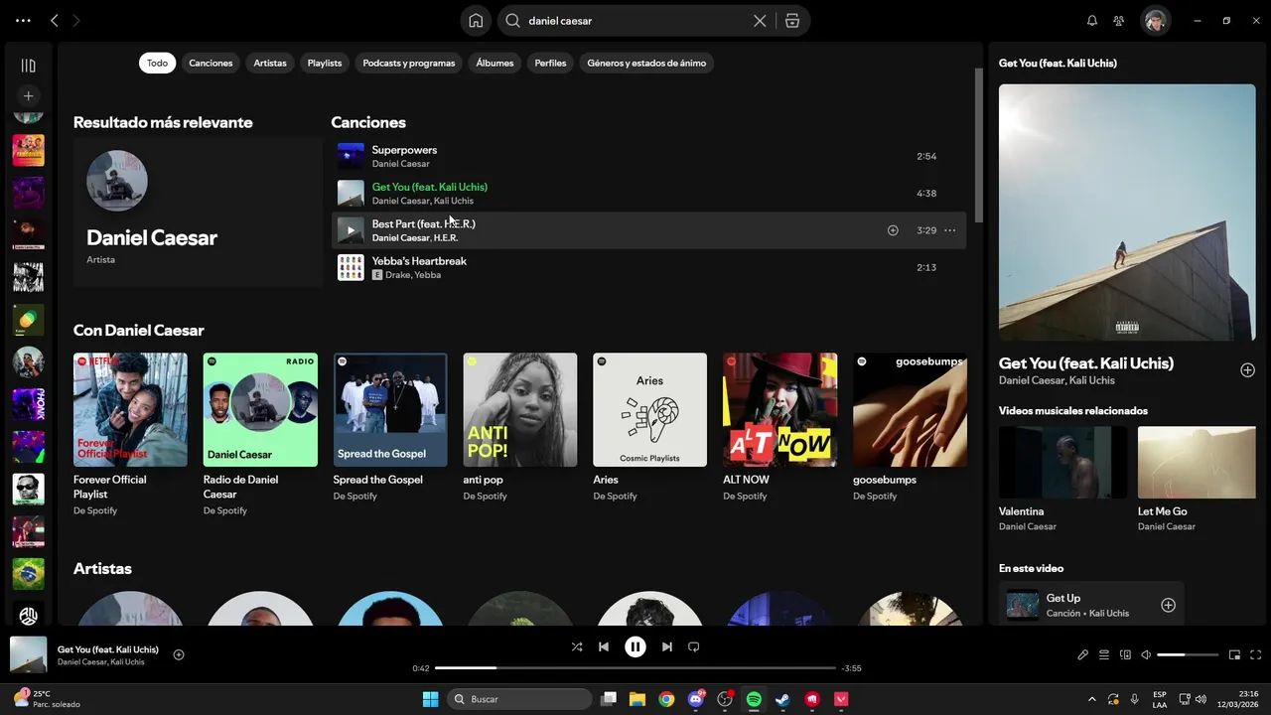Open the play queue icon
Screen dimensions: 1271x715
(1104, 654)
